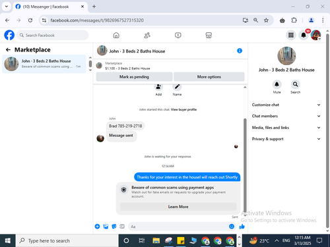Screen dimensions: 330x247
Task: Open the Chrome tab search dropdown arrow
Action: (x=7, y=7)
